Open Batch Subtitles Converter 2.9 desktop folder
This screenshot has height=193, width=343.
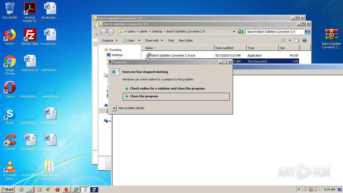50,170
